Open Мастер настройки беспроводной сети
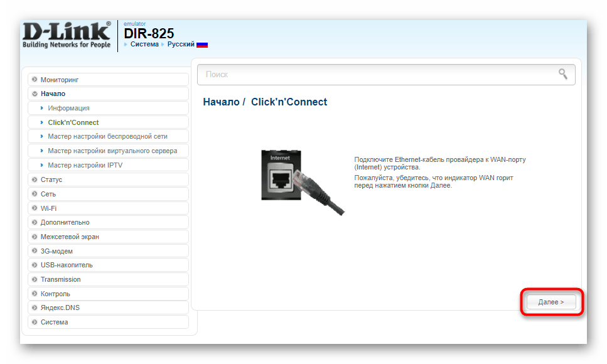Image resolution: width=607 pixels, height=364 pixels. tap(107, 136)
